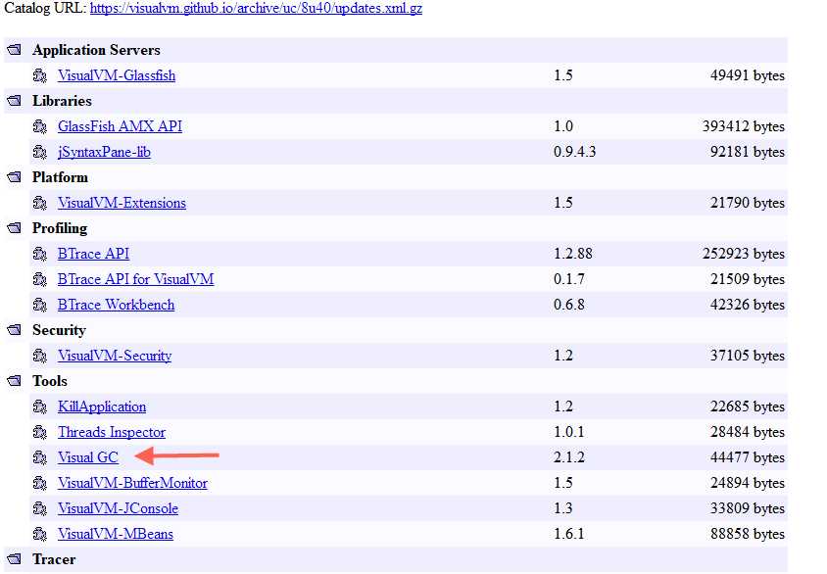Click version 1.2.88 in BTrace API row
This screenshot has width=827, height=574.
[x=573, y=254]
